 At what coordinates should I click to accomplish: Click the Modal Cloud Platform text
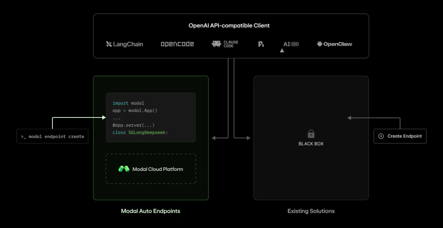pos(158,169)
